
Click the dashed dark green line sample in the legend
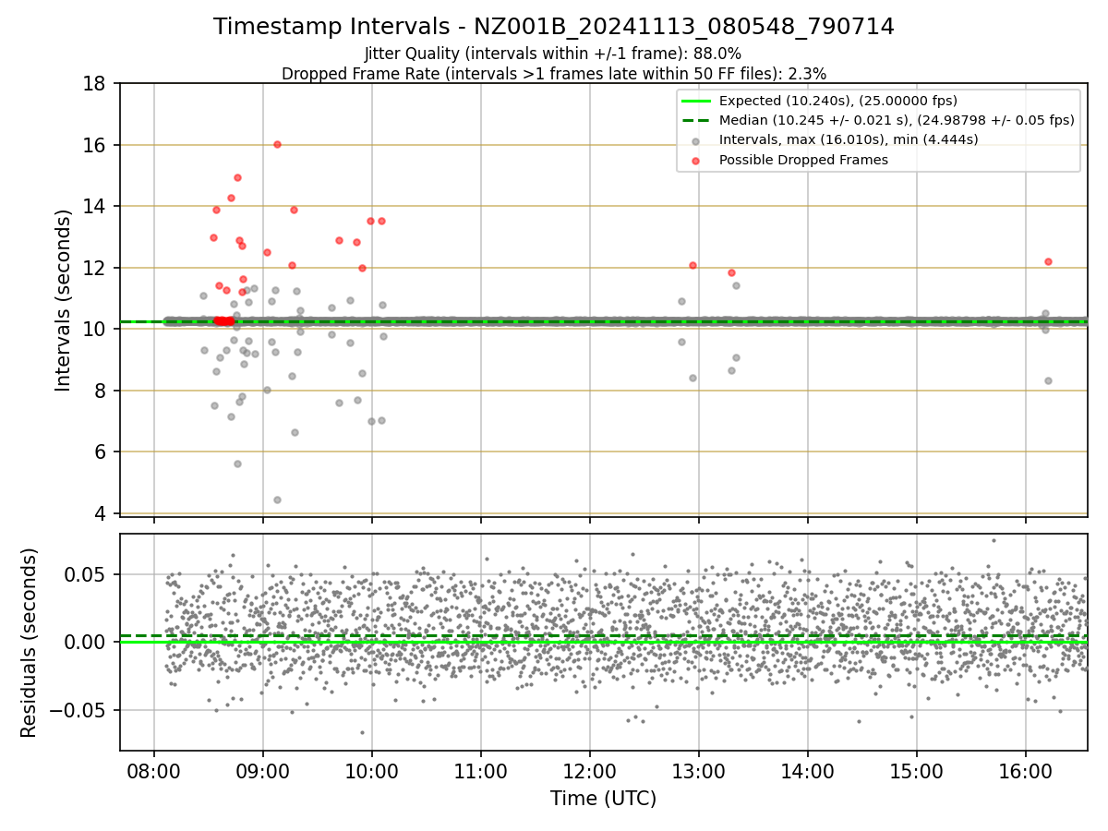696,120
